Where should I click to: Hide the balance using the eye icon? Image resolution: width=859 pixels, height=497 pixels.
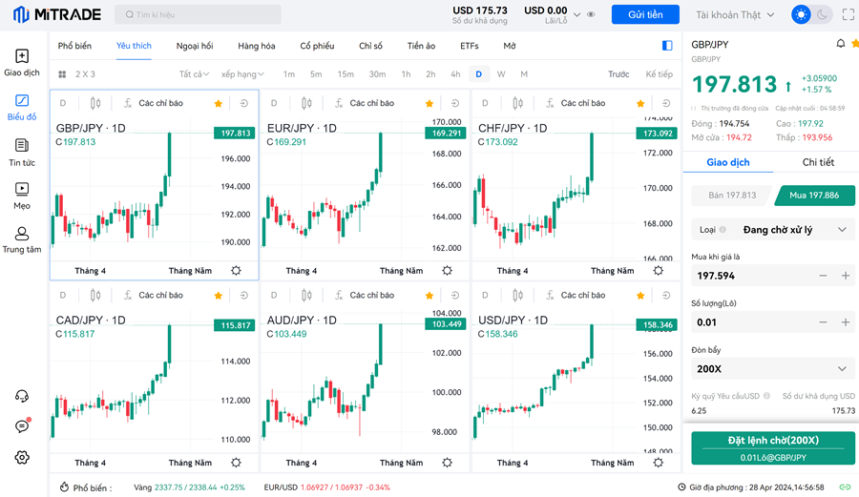click(591, 15)
